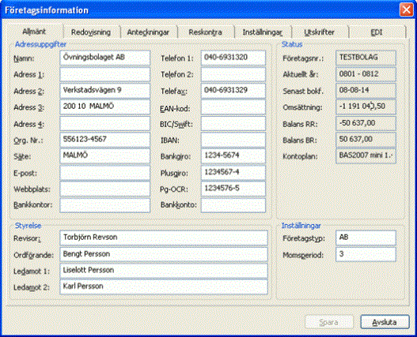Open the Anteckningar tab
Screen dimensions: 417x337
(148, 32)
